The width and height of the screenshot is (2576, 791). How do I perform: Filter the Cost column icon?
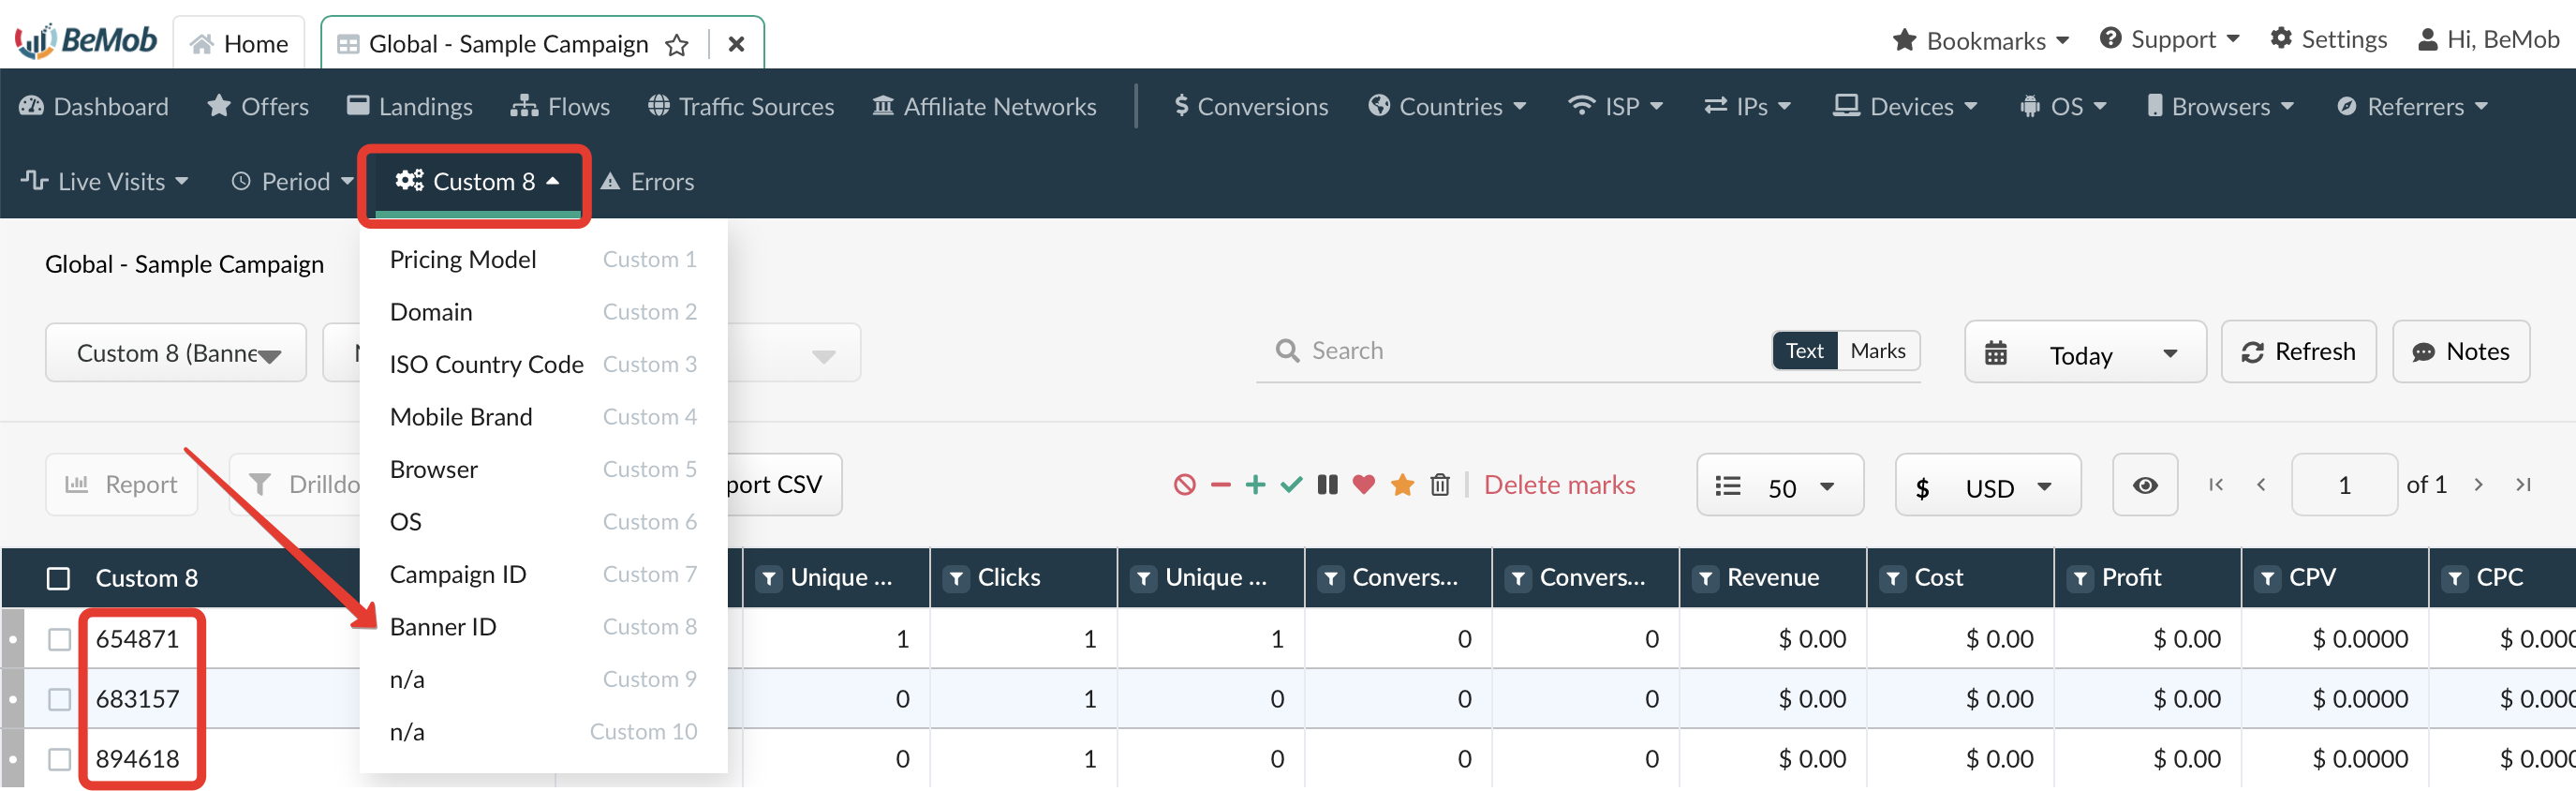coord(1892,578)
